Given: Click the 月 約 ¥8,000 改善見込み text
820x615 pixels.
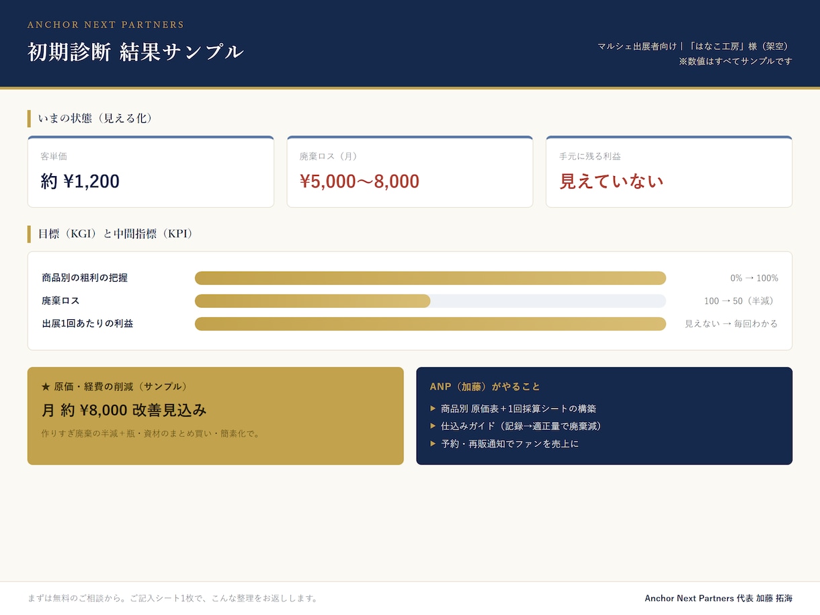Looking at the screenshot, I should 124,410.
